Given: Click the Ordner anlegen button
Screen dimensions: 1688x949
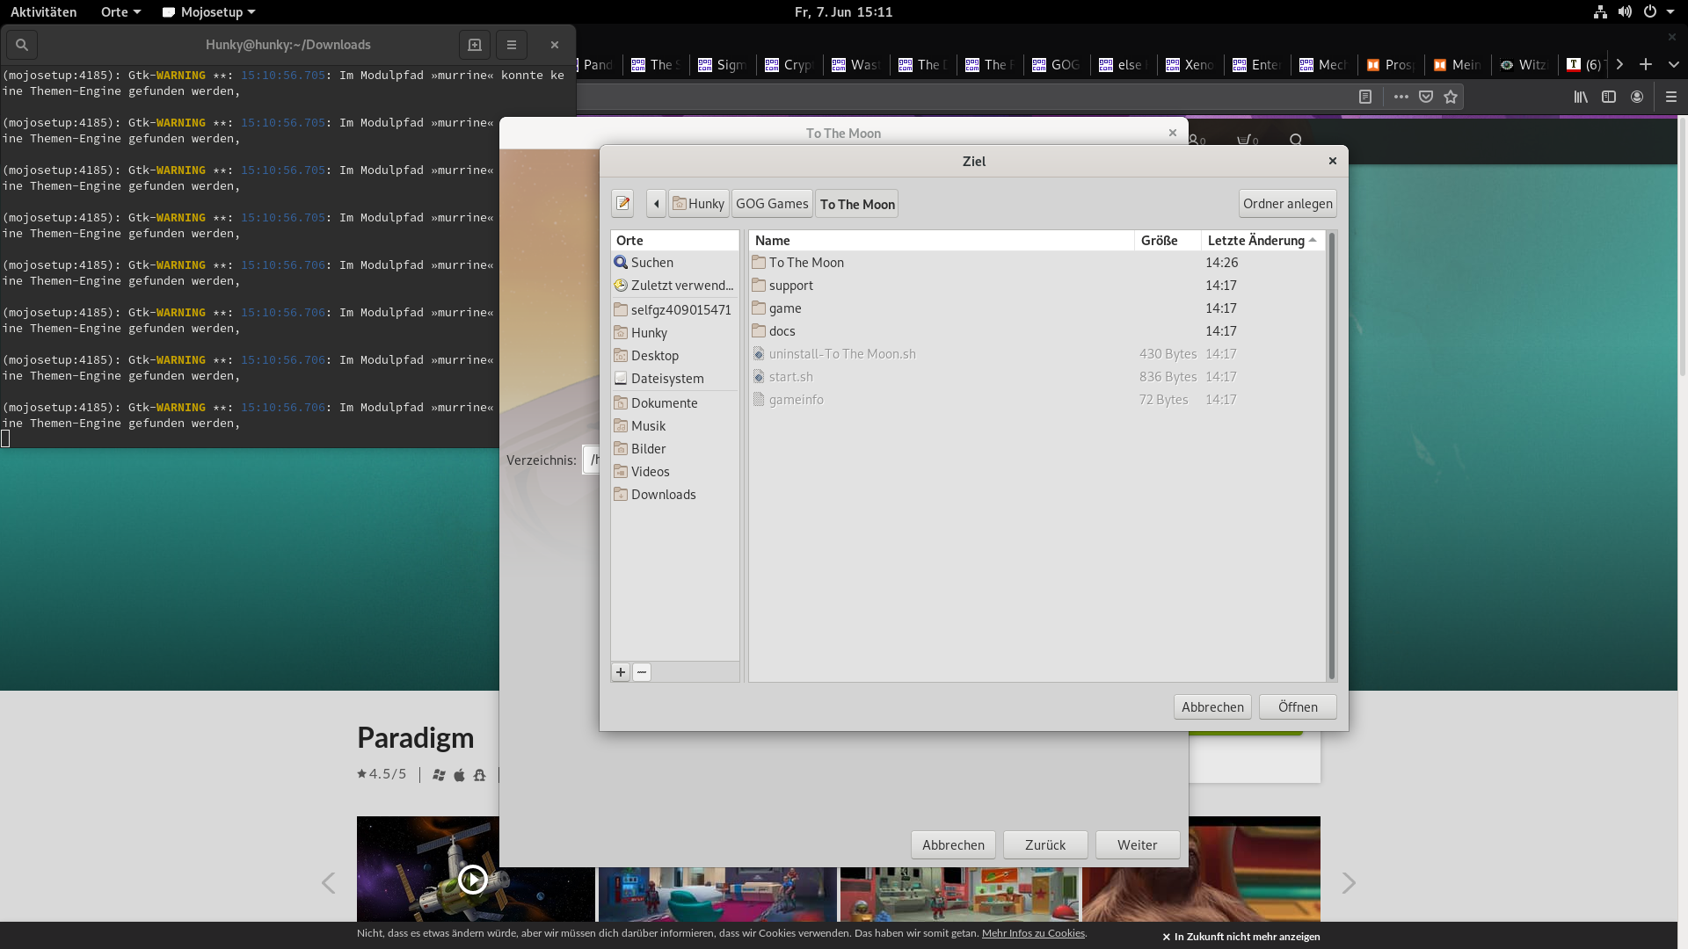Looking at the screenshot, I should tap(1287, 204).
